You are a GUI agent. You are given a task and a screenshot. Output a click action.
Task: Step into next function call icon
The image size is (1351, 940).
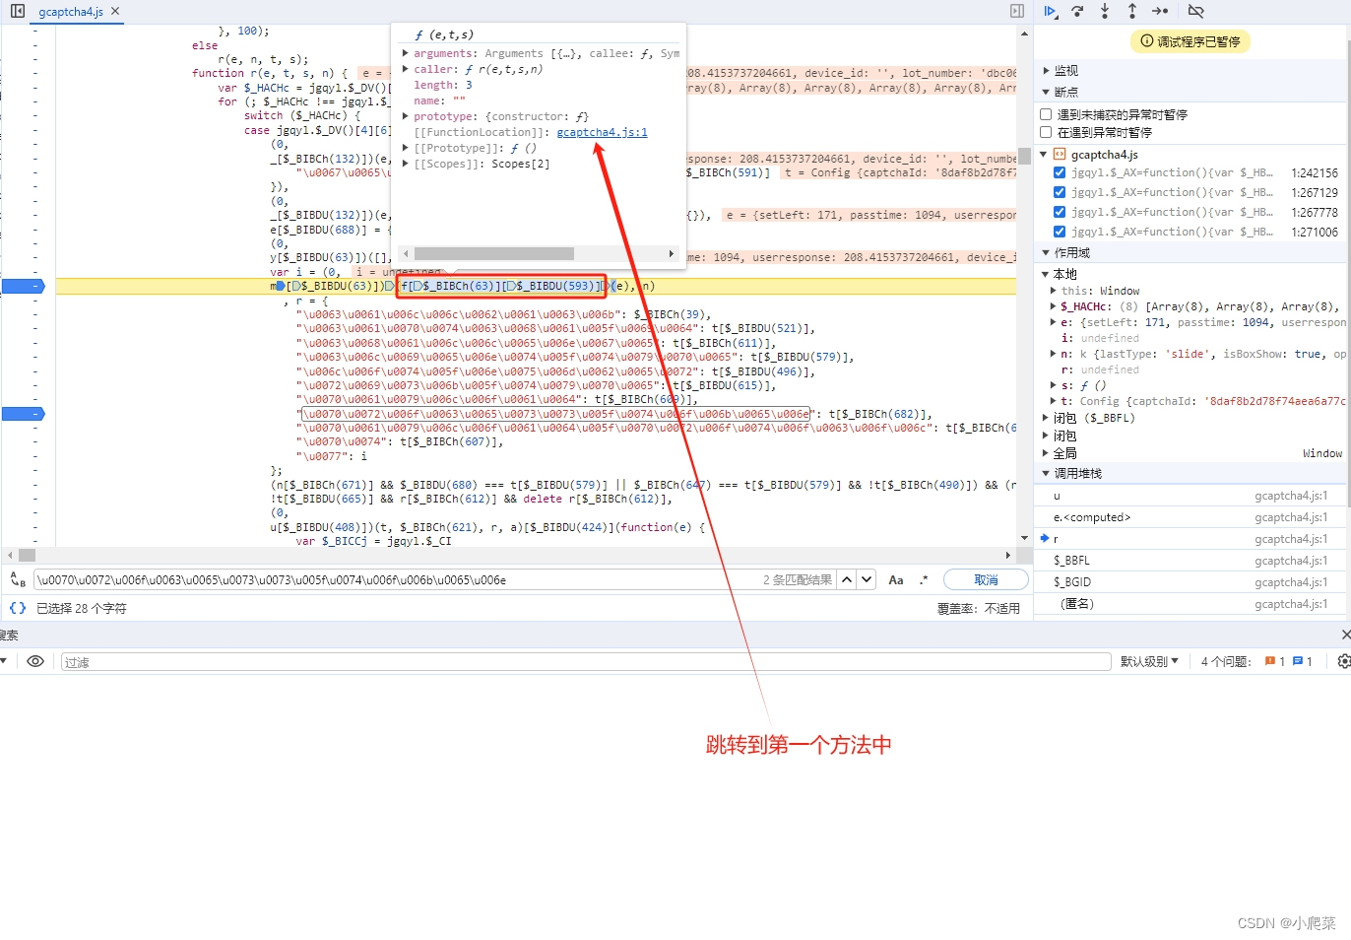(x=1105, y=11)
